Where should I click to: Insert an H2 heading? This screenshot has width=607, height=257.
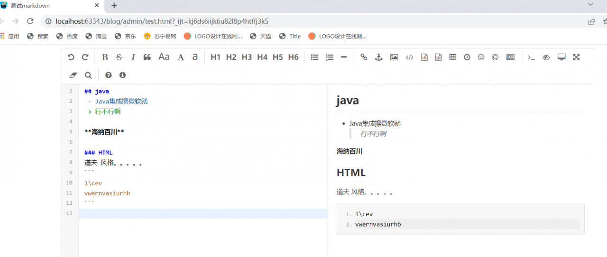click(231, 57)
